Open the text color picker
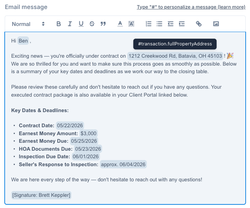This screenshot has height=208, width=250. pyautogui.click(x=120, y=24)
